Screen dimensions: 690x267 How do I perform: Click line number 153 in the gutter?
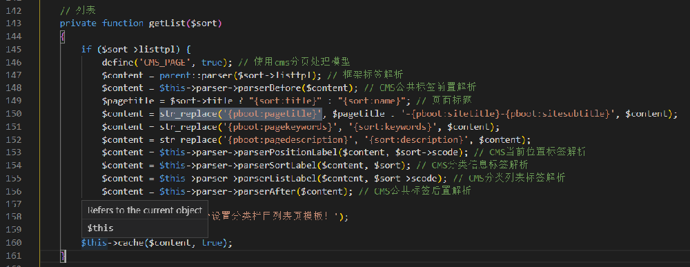pyautogui.click(x=13, y=152)
